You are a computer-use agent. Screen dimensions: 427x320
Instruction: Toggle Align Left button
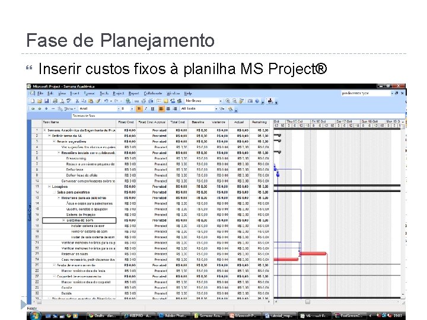tap(161, 108)
